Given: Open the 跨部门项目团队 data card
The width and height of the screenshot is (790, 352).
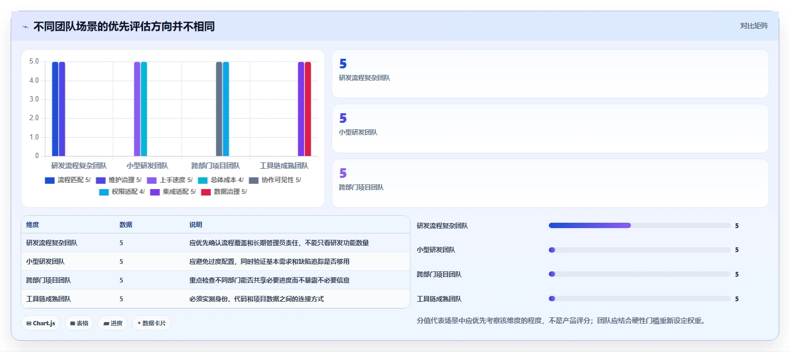Looking at the screenshot, I should point(550,183).
